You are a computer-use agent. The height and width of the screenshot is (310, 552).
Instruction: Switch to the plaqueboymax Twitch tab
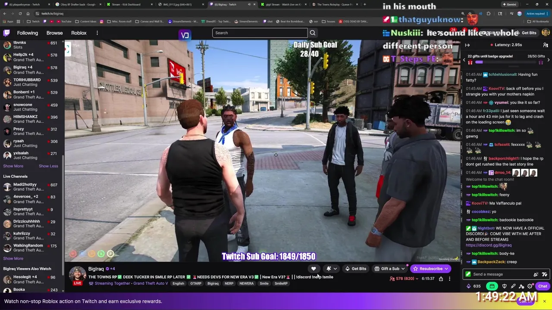tap(26, 4)
